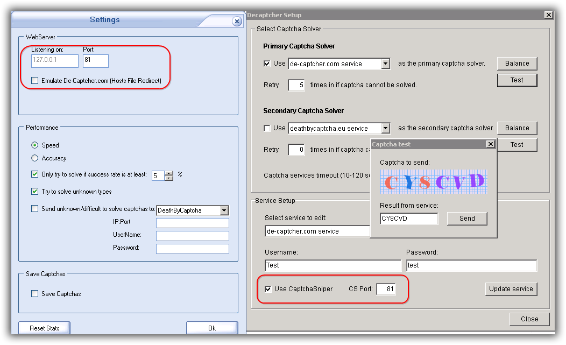Image resolution: width=566 pixels, height=345 pixels.
Task: Close the Decaptcher Setup window
Action: click(548, 15)
